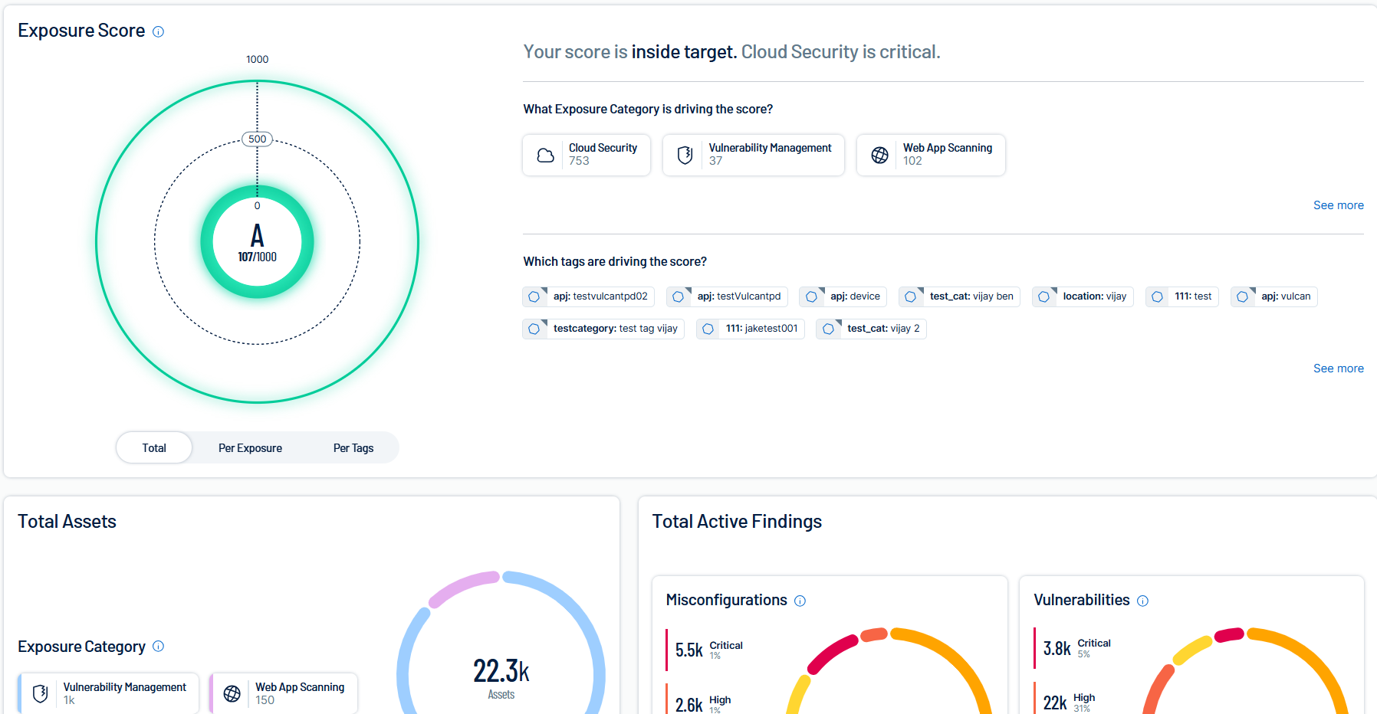Click the Exposure Score info icon
Image resolution: width=1377 pixels, height=714 pixels.
tap(158, 31)
